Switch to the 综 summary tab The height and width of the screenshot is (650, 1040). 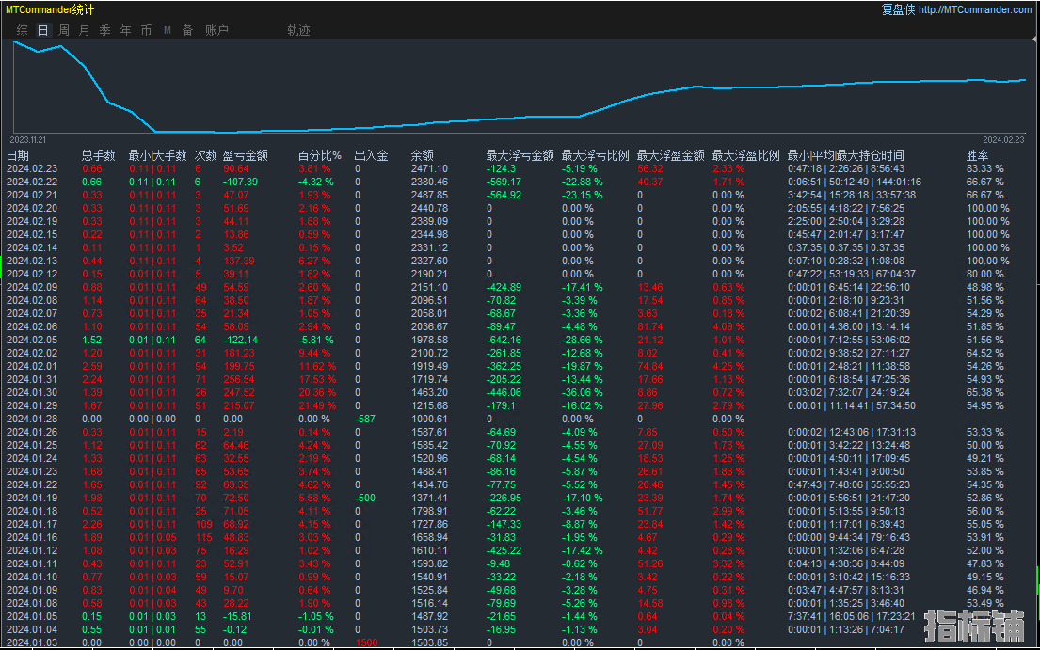coord(22,30)
